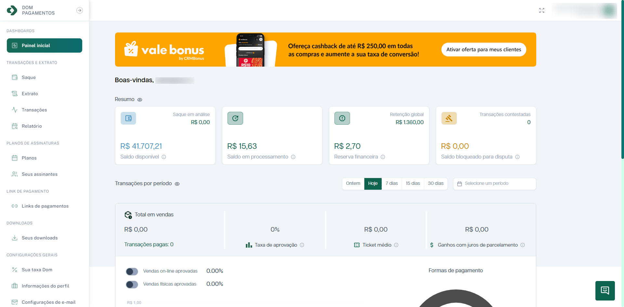Hide the Resumo section using the eye toggle
Screen dimensions: 624x307
(x=140, y=99)
